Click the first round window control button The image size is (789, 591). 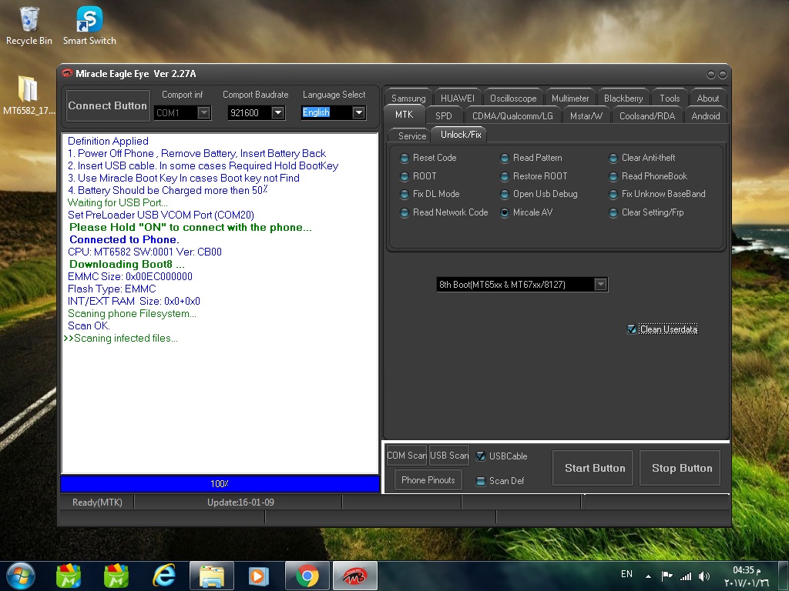click(711, 75)
